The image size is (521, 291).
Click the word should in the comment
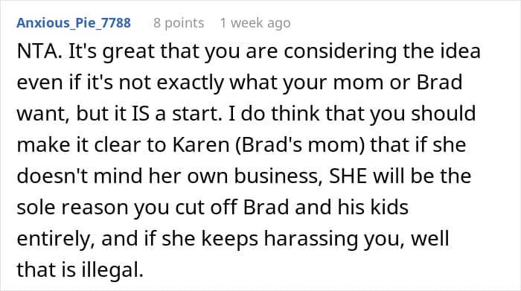(444, 113)
